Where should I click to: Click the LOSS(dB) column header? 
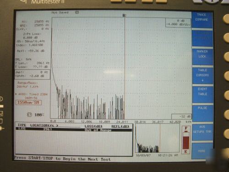[x=93, y=126]
